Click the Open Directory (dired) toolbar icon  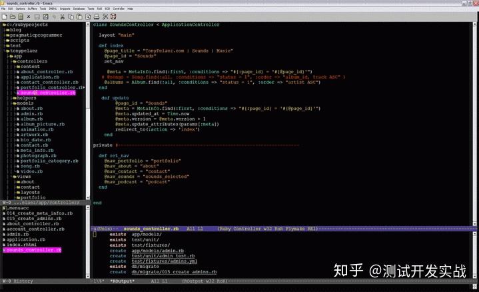tap(21, 17)
